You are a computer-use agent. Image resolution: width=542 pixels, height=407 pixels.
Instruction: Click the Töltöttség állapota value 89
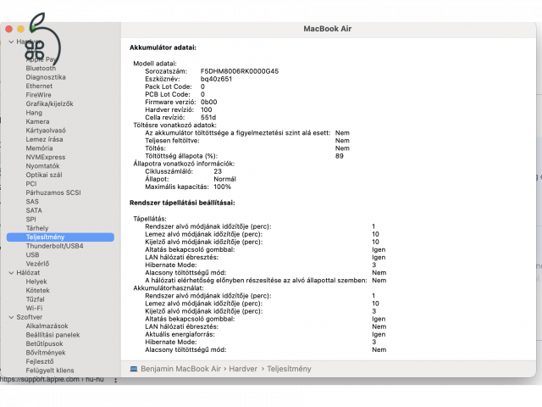click(340, 156)
